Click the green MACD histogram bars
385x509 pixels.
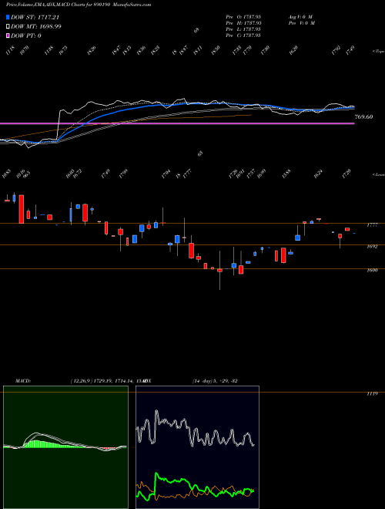tap(41, 444)
